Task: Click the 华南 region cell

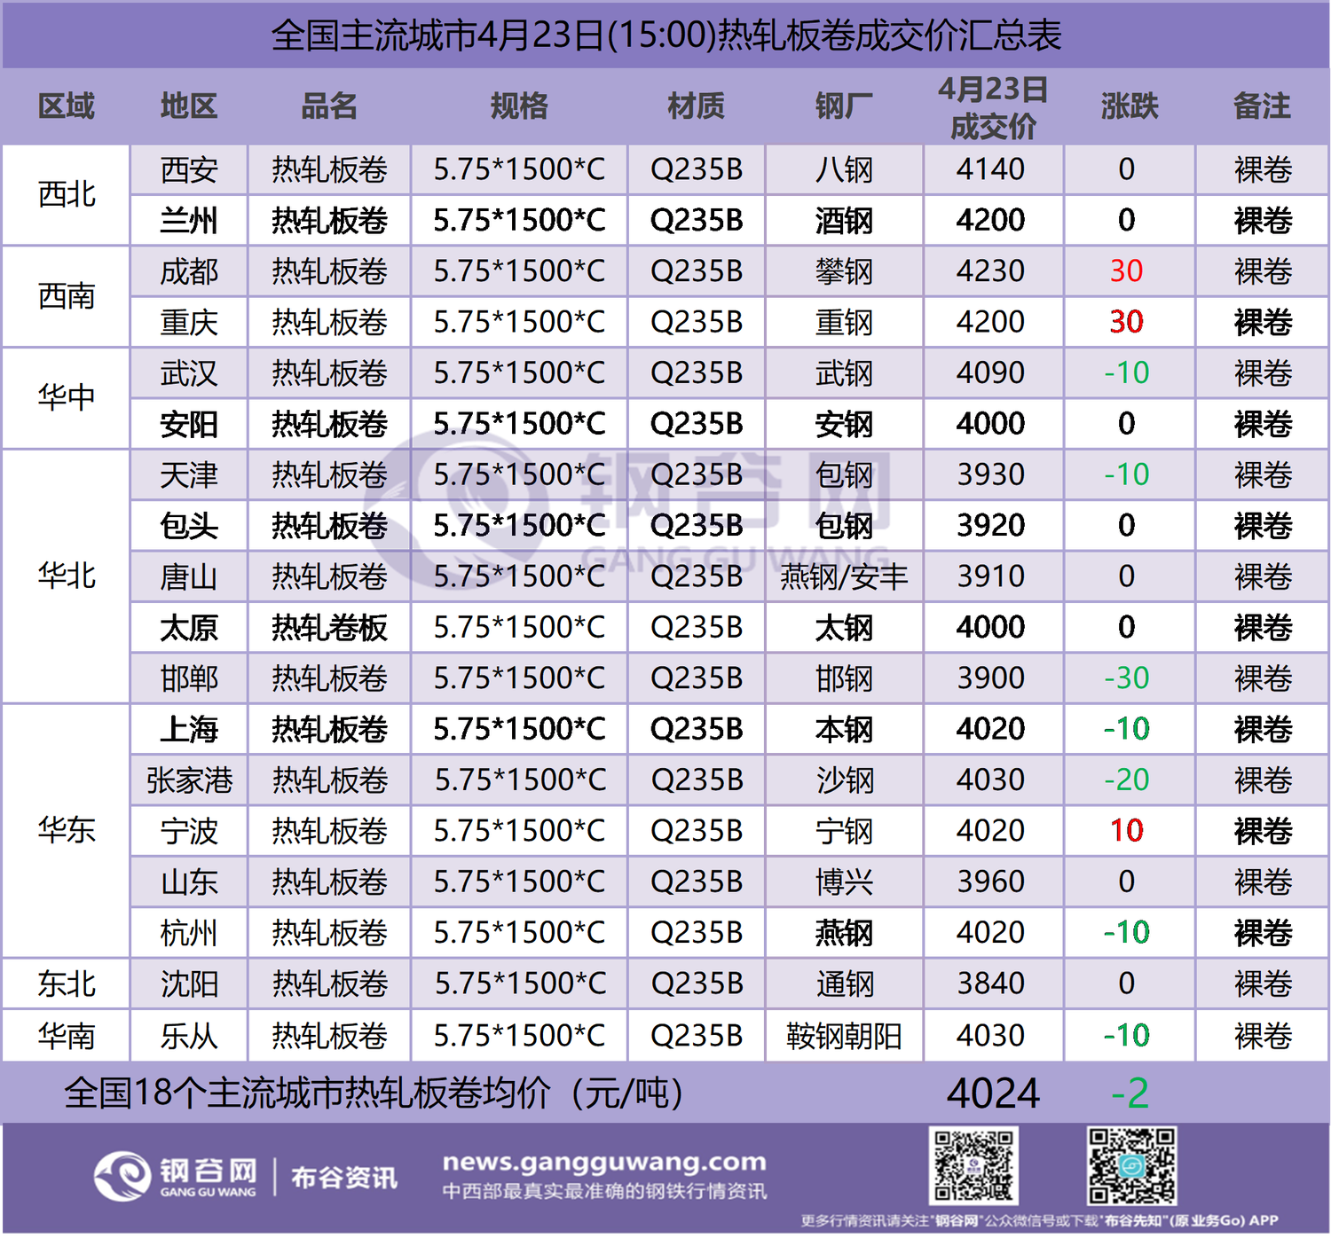Action: (x=67, y=1036)
